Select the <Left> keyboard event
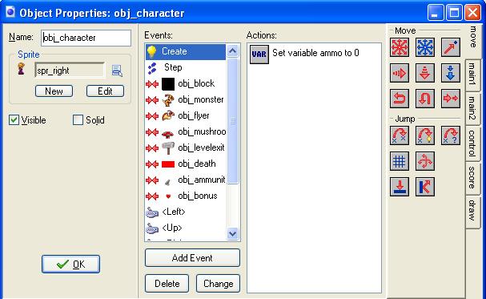The image size is (486, 299). (186, 212)
